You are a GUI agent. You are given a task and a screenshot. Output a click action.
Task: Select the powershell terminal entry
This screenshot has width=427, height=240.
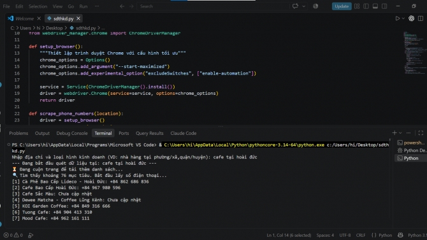click(x=411, y=143)
